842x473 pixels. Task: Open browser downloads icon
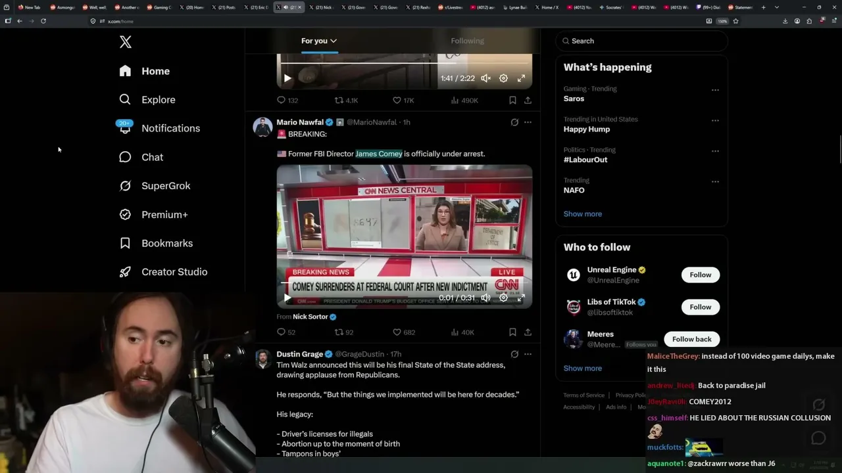(x=785, y=21)
